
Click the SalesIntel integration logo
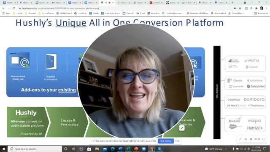coord(256,86)
